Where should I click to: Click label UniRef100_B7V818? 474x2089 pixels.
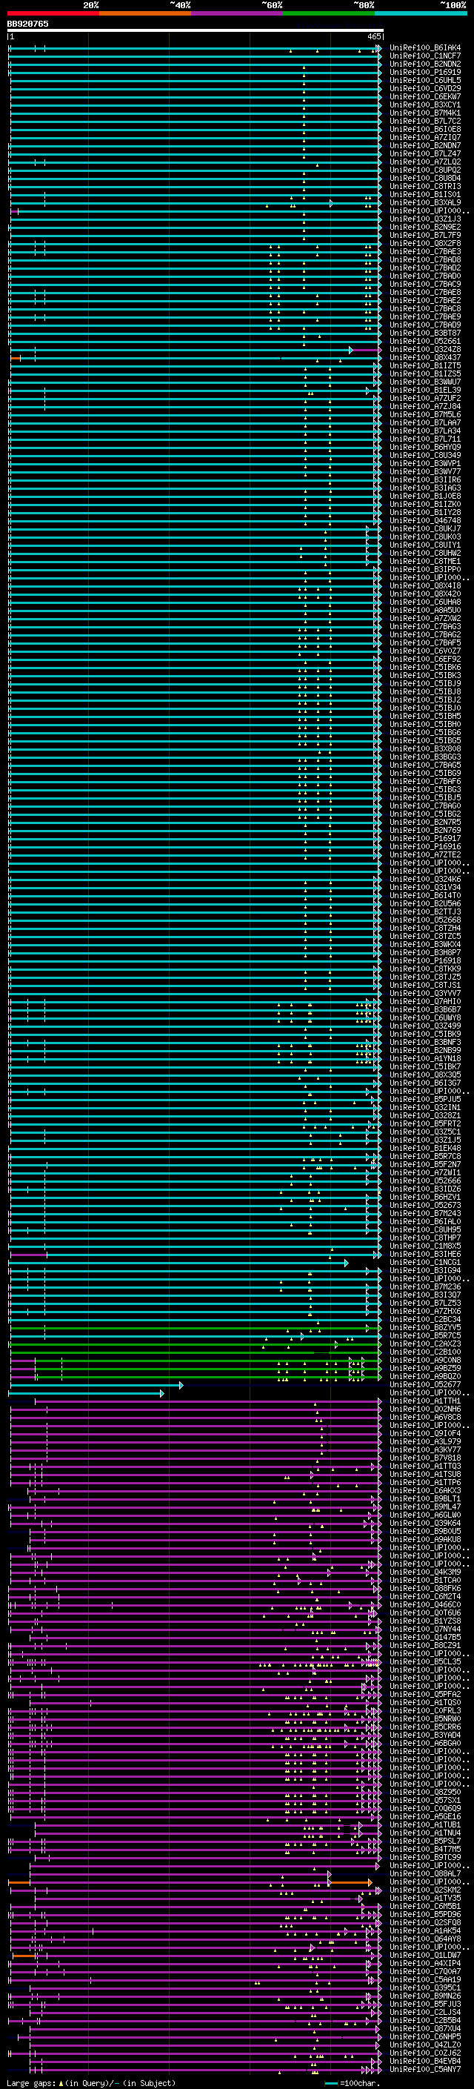click(425, 1458)
